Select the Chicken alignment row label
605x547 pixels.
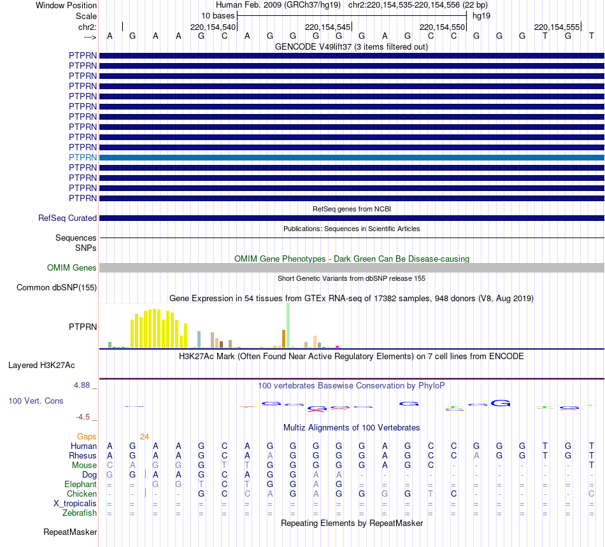point(82,494)
